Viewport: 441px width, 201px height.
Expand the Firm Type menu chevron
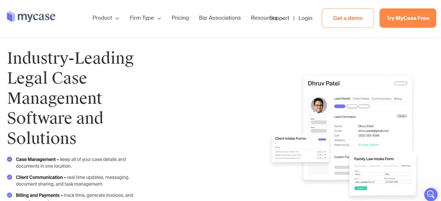pos(159,18)
